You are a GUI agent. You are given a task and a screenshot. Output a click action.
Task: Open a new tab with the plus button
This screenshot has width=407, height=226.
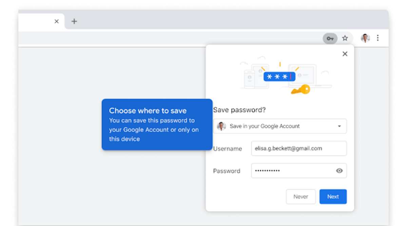[x=74, y=21]
